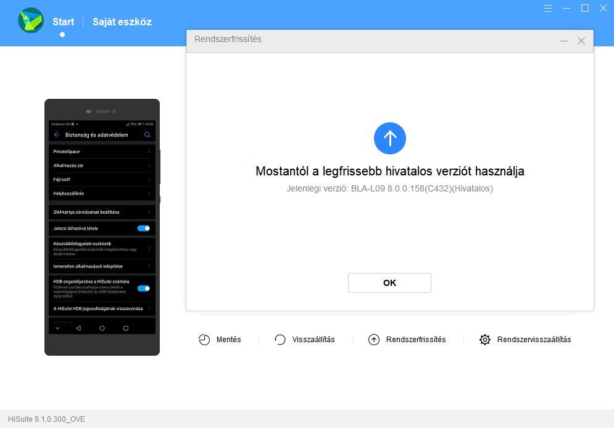Expand the PrivateSpace row chevron
614x428 pixels.
pyautogui.click(x=149, y=151)
